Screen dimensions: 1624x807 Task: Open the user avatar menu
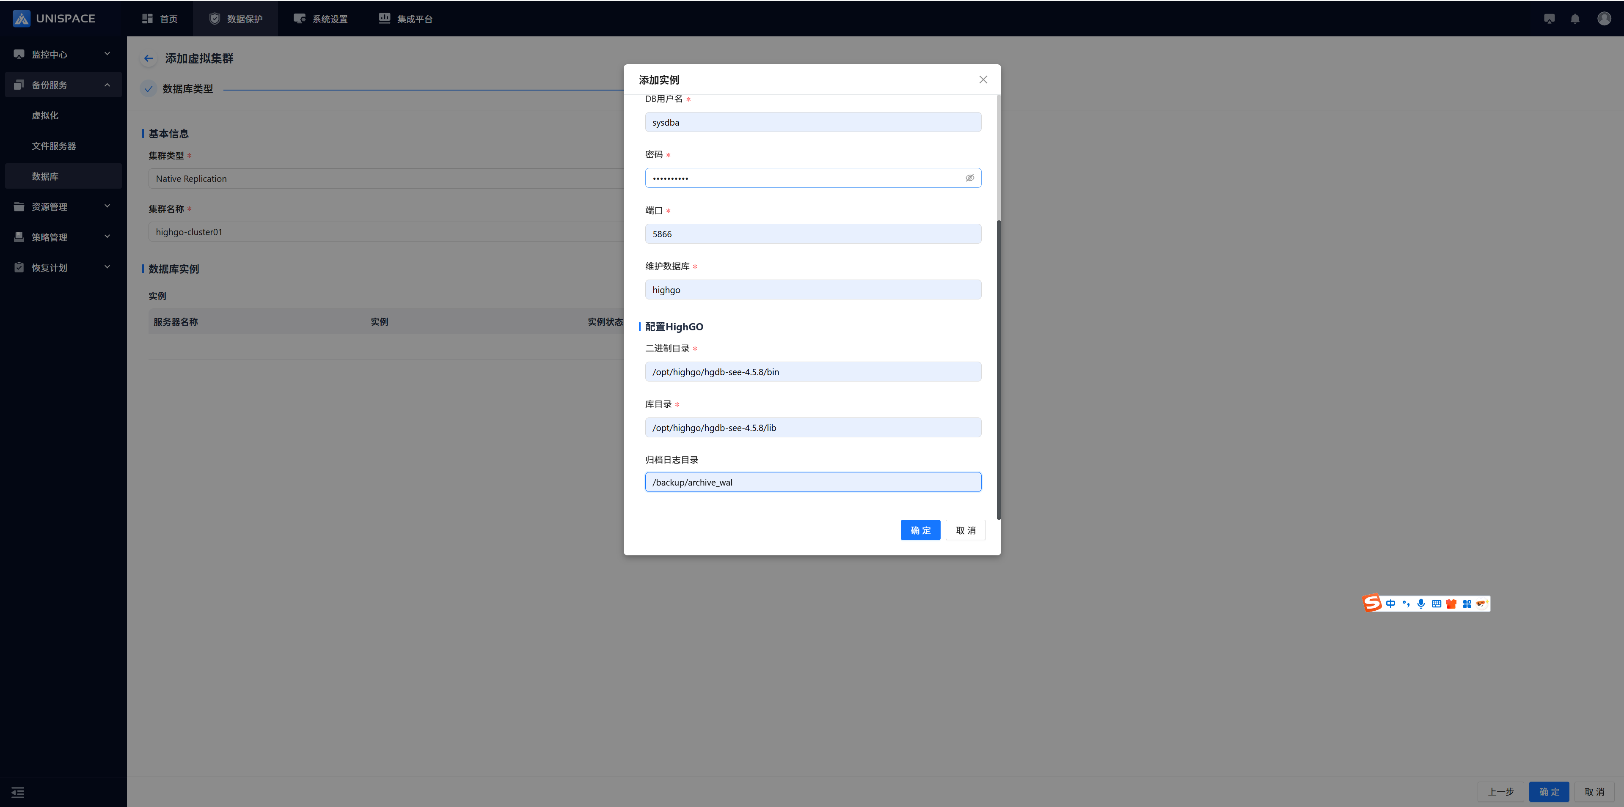coord(1604,19)
